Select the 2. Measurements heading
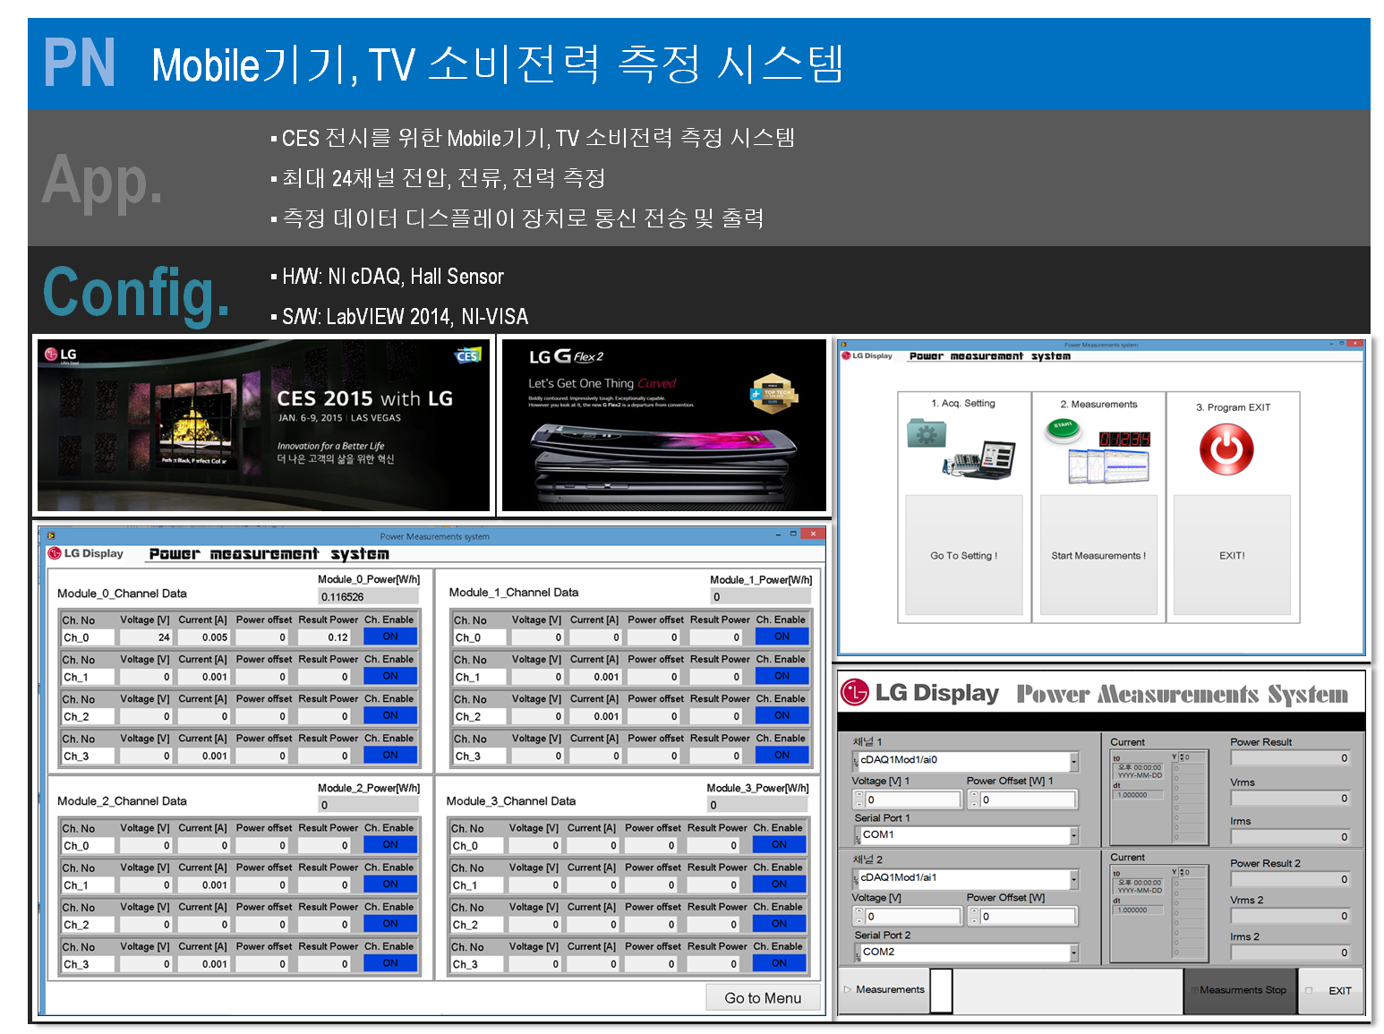 [1098, 404]
